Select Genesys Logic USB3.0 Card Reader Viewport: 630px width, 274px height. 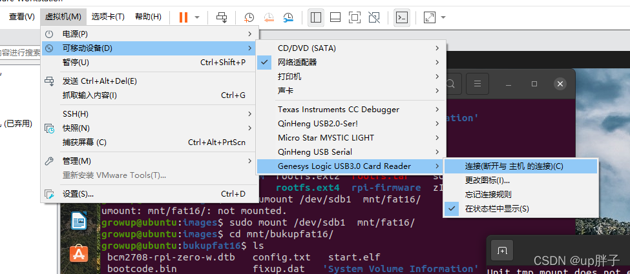(x=351, y=166)
